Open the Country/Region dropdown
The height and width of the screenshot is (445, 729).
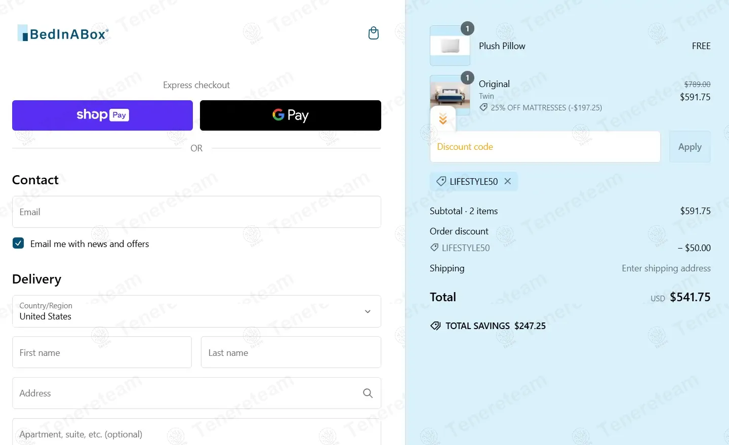(196, 311)
